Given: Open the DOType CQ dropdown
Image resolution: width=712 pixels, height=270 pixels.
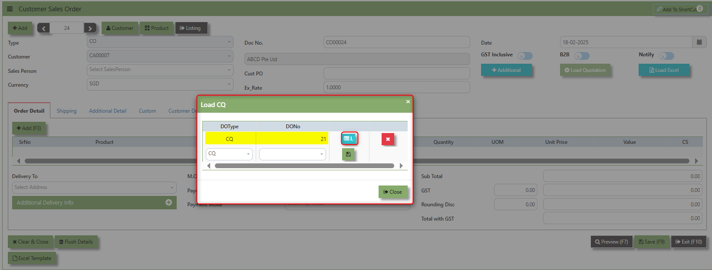Looking at the screenshot, I should pyautogui.click(x=229, y=154).
